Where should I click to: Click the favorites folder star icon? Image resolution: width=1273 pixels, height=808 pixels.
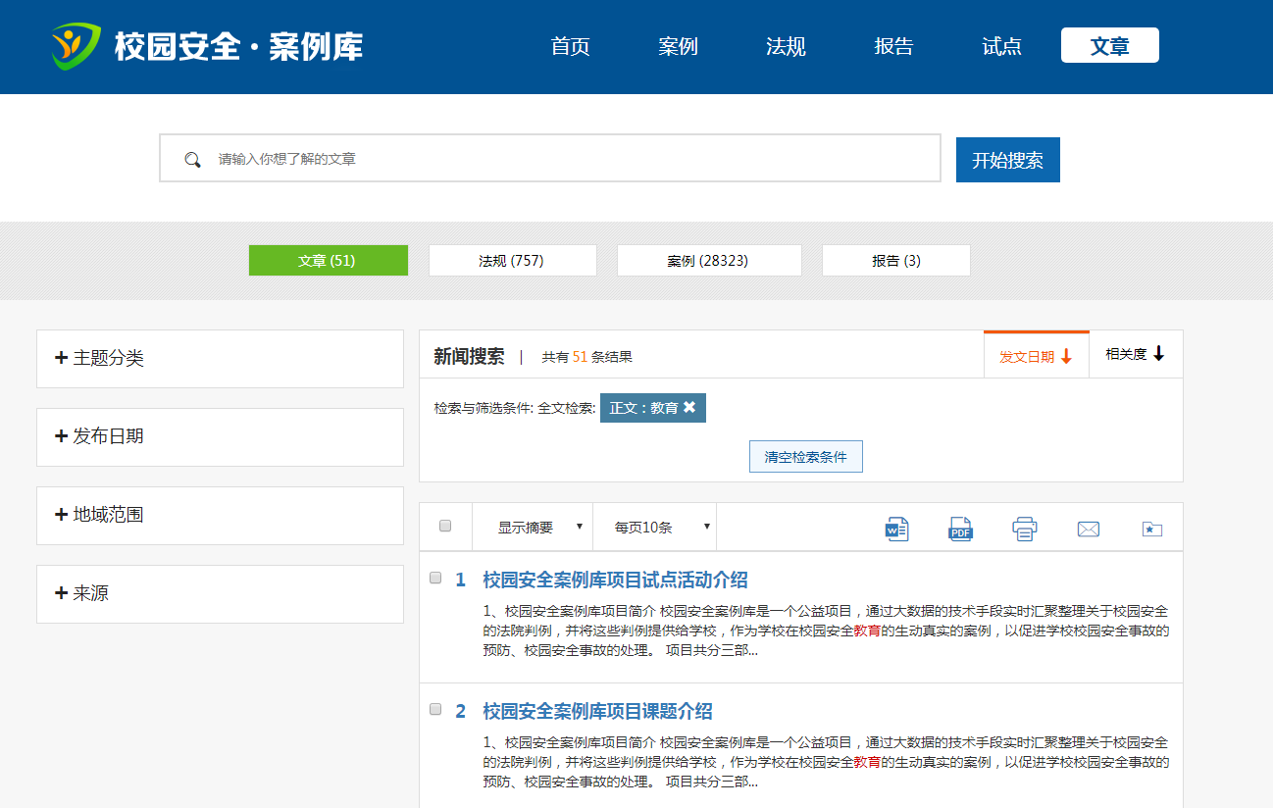point(1151,529)
